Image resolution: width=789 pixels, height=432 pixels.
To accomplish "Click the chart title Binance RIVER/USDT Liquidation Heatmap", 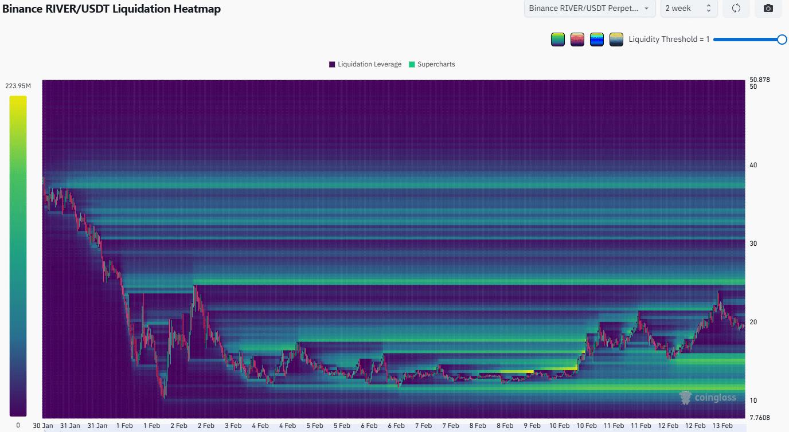I will click(112, 9).
